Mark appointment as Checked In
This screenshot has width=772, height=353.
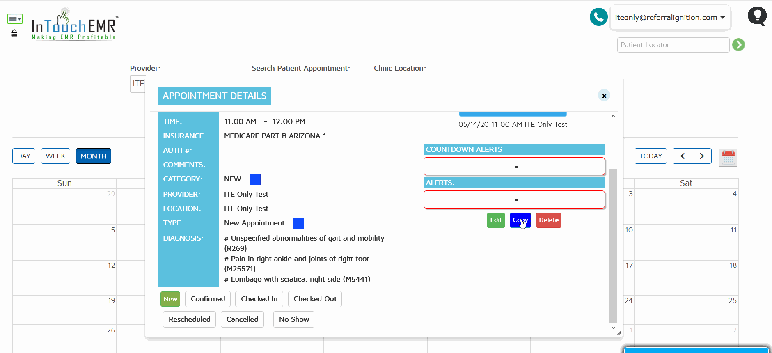(259, 299)
